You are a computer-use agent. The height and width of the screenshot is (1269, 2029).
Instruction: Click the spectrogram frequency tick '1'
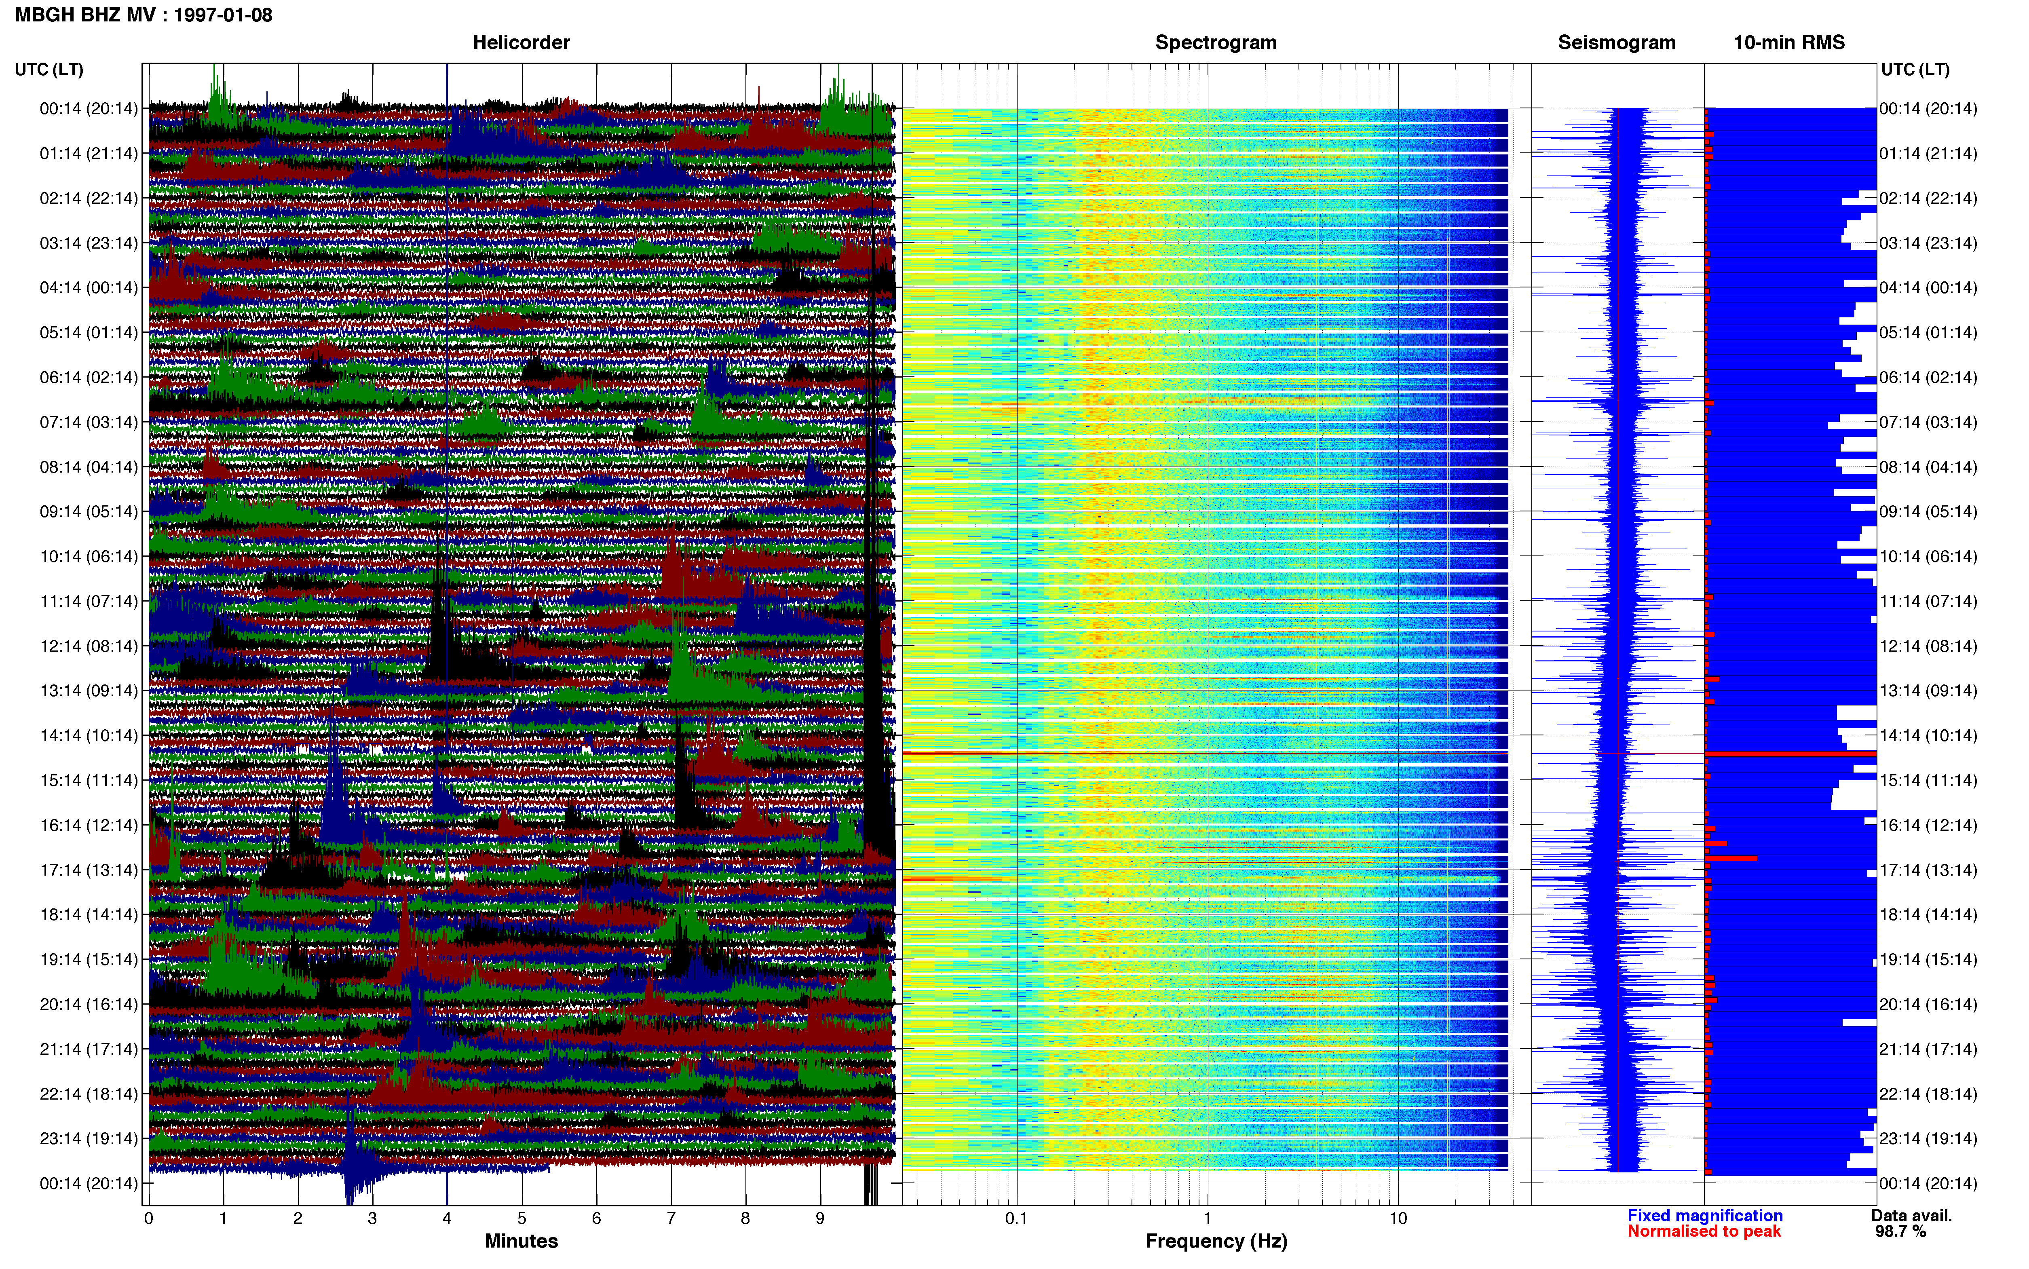pyautogui.click(x=1208, y=1218)
